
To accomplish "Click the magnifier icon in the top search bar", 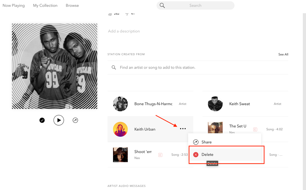I will pos(162,6).
